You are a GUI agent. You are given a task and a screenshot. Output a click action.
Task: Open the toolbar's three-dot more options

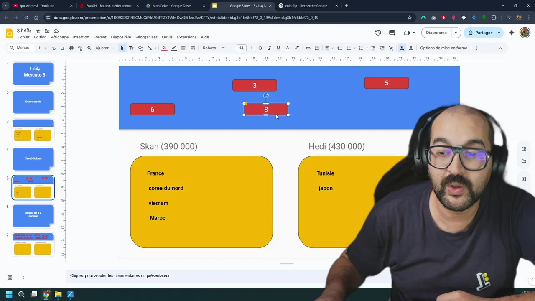pyautogui.click(x=476, y=48)
